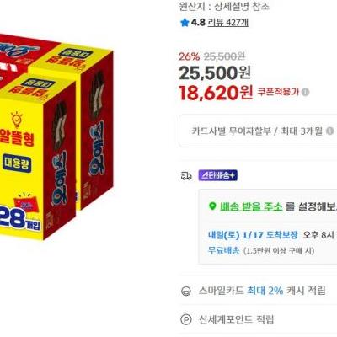This screenshot has width=337, height=337.
Task: Click the 스마일카드 smiley icon
Action: click(x=186, y=291)
